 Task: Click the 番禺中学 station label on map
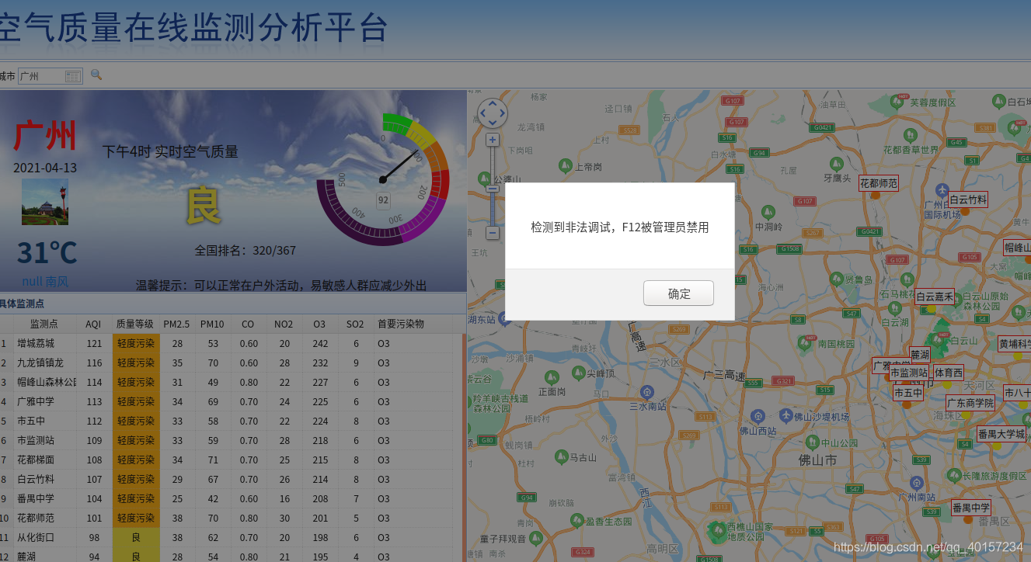[x=971, y=508]
